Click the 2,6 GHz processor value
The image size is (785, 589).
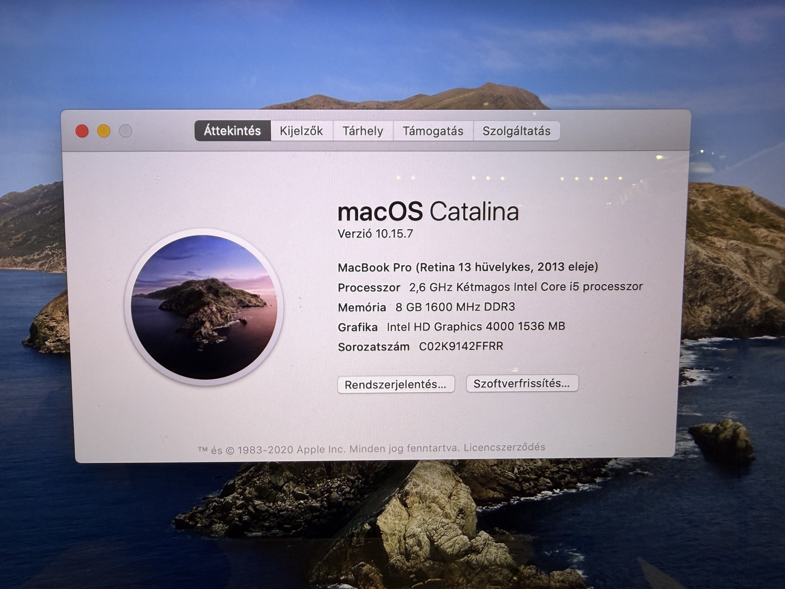[x=526, y=287]
